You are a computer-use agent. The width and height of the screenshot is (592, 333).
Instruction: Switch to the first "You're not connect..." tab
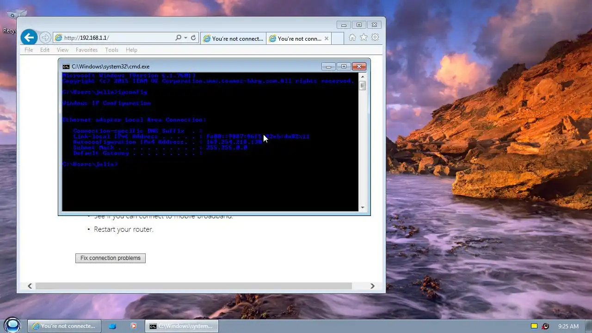coord(233,38)
